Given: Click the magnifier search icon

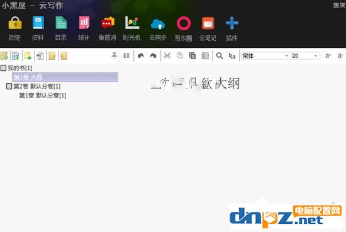Looking at the screenshot, I should [220, 56].
